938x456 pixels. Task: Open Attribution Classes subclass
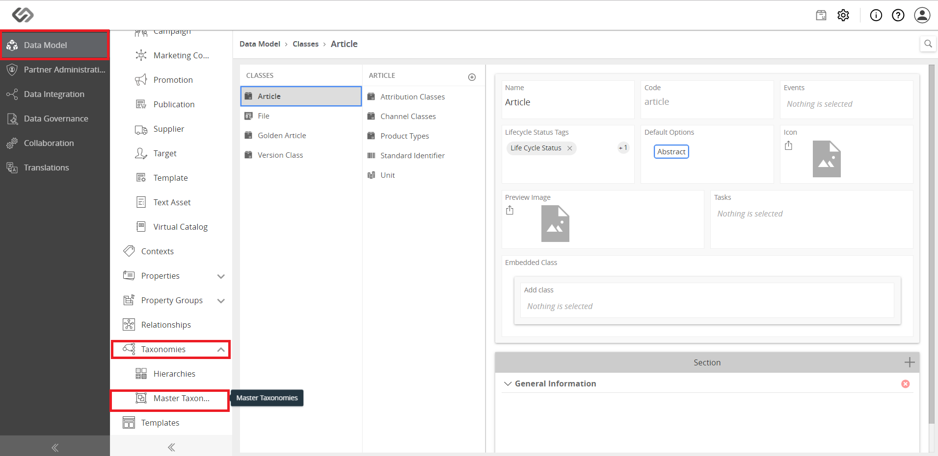click(424, 97)
